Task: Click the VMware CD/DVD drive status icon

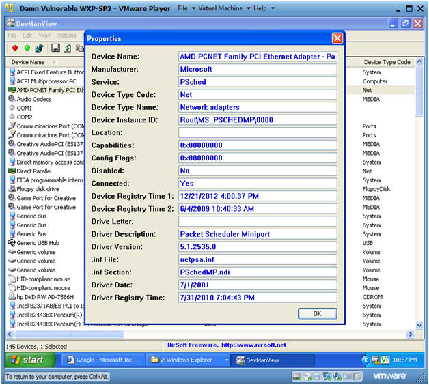Action: 307,377
